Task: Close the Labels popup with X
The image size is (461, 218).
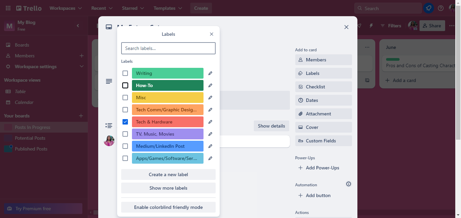Action: point(212,34)
